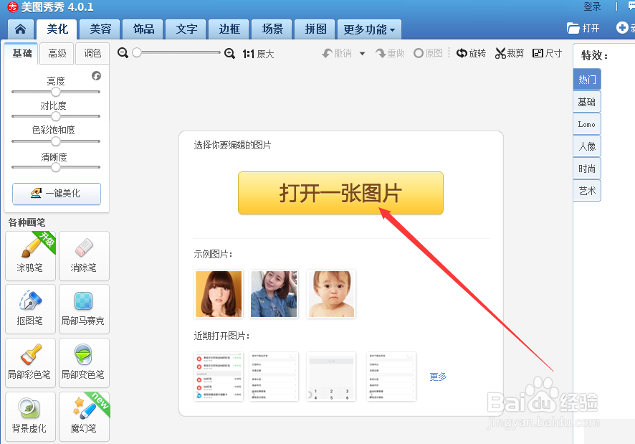635x444 pixels.
Task: Click the 打开一张图片 button
Action: pos(340,193)
